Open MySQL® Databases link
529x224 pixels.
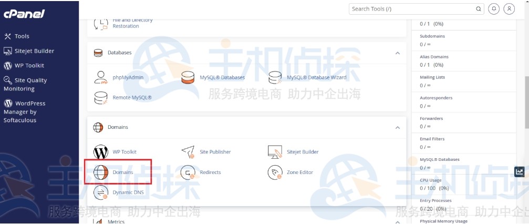222,77
